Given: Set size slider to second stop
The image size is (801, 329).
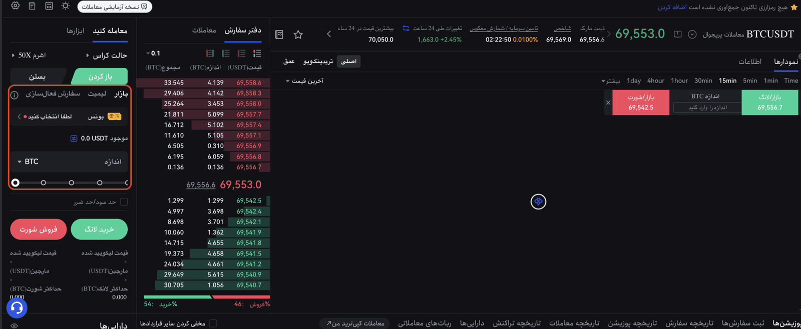Looking at the screenshot, I should point(44,182).
